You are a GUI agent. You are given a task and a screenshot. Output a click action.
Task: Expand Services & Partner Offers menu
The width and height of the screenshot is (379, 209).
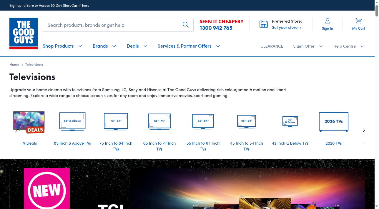tap(189, 46)
